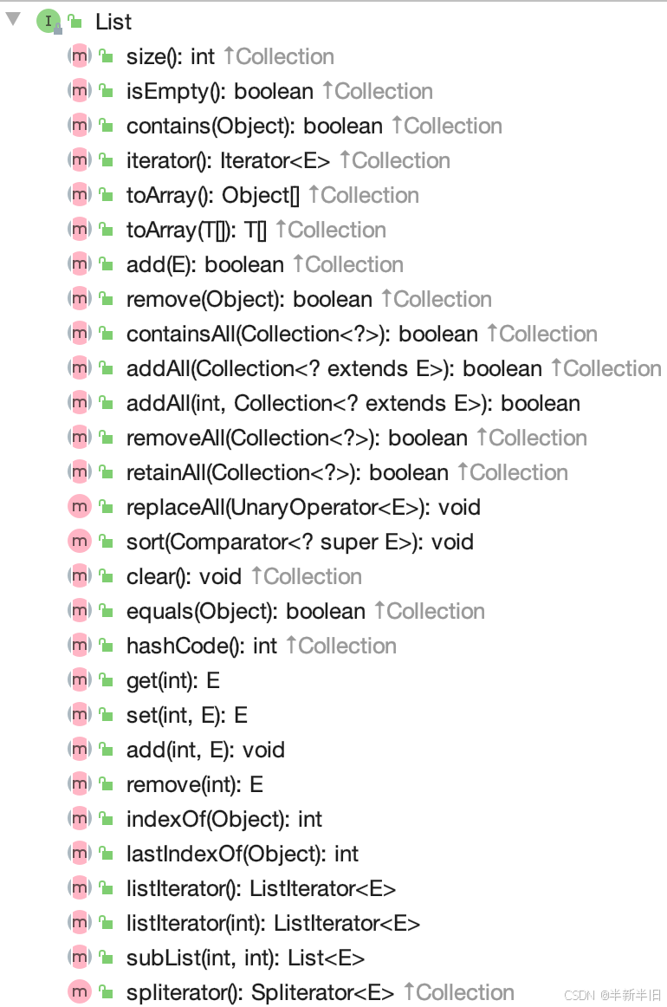Click the method icon beside sort(Comparator)
This screenshot has width=667, height=1007.
(x=80, y=542)
